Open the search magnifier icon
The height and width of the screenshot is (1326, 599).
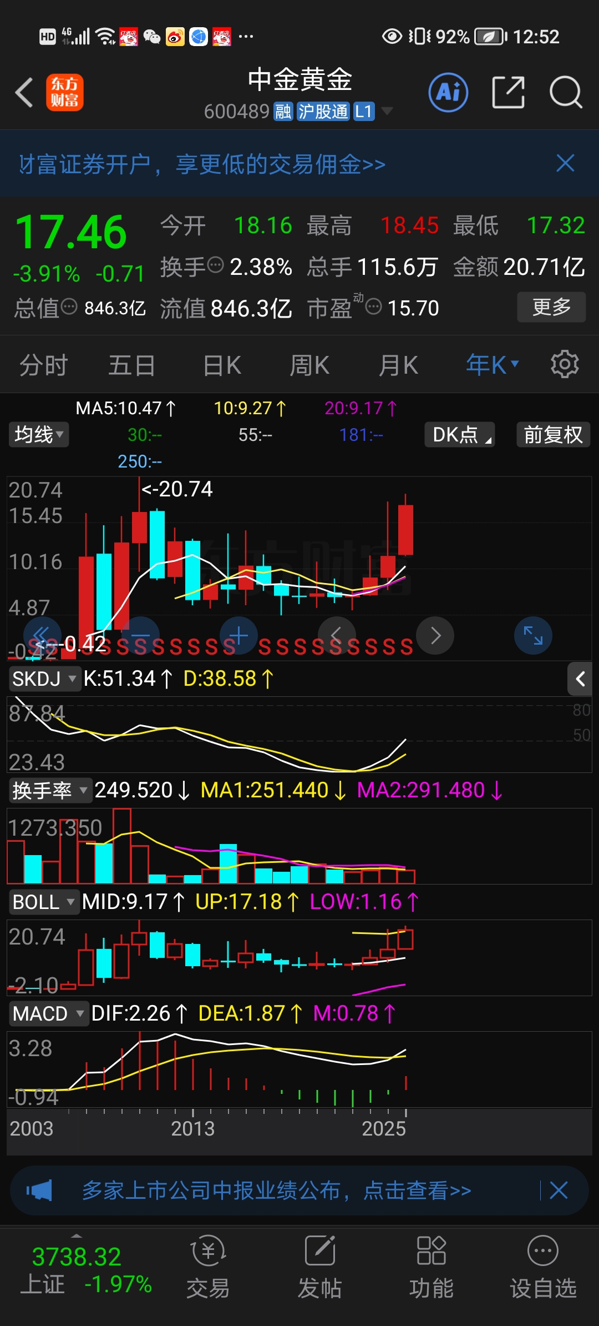pyautogui.click(x=566, y=92)
